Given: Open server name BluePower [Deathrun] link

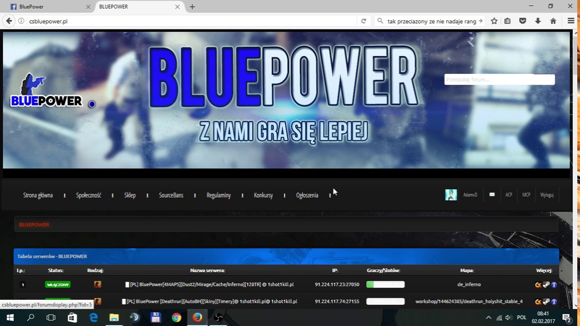Looking at the screenshot, I should [212, 301].
